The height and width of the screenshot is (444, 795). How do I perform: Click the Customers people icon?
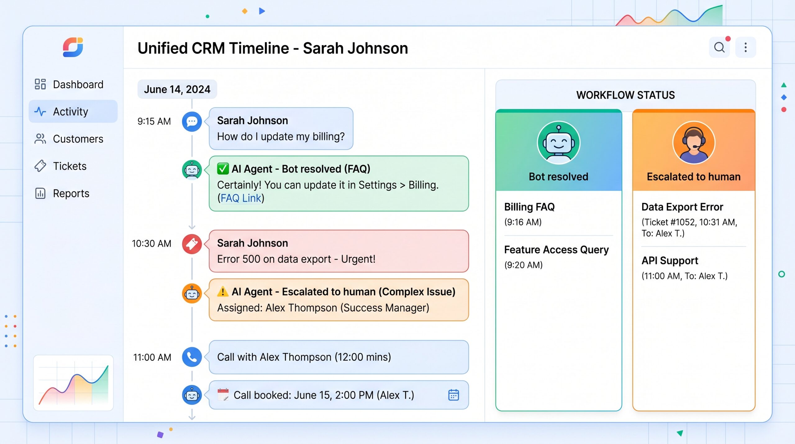tap(40, 139)
